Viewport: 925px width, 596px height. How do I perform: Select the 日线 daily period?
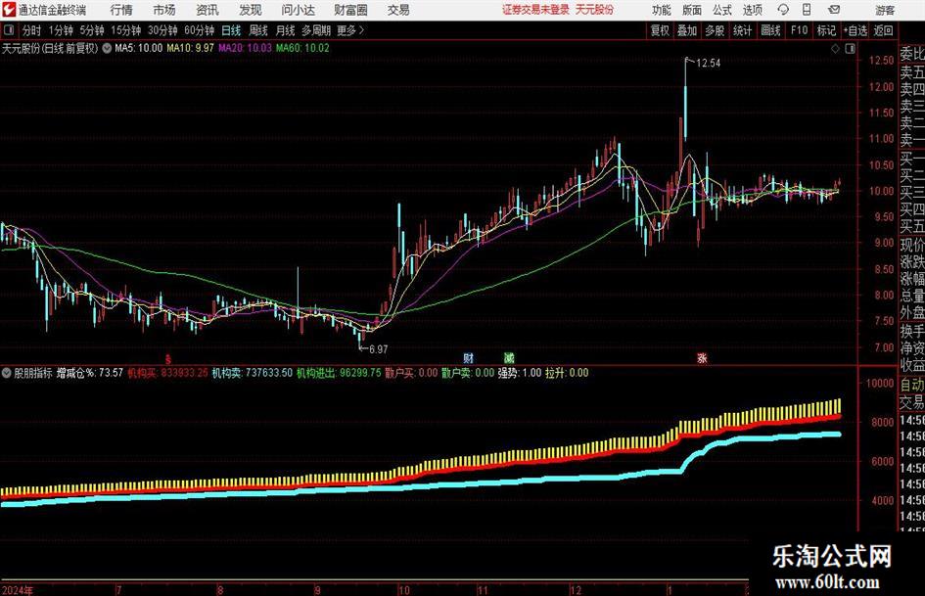coord(231,30)
